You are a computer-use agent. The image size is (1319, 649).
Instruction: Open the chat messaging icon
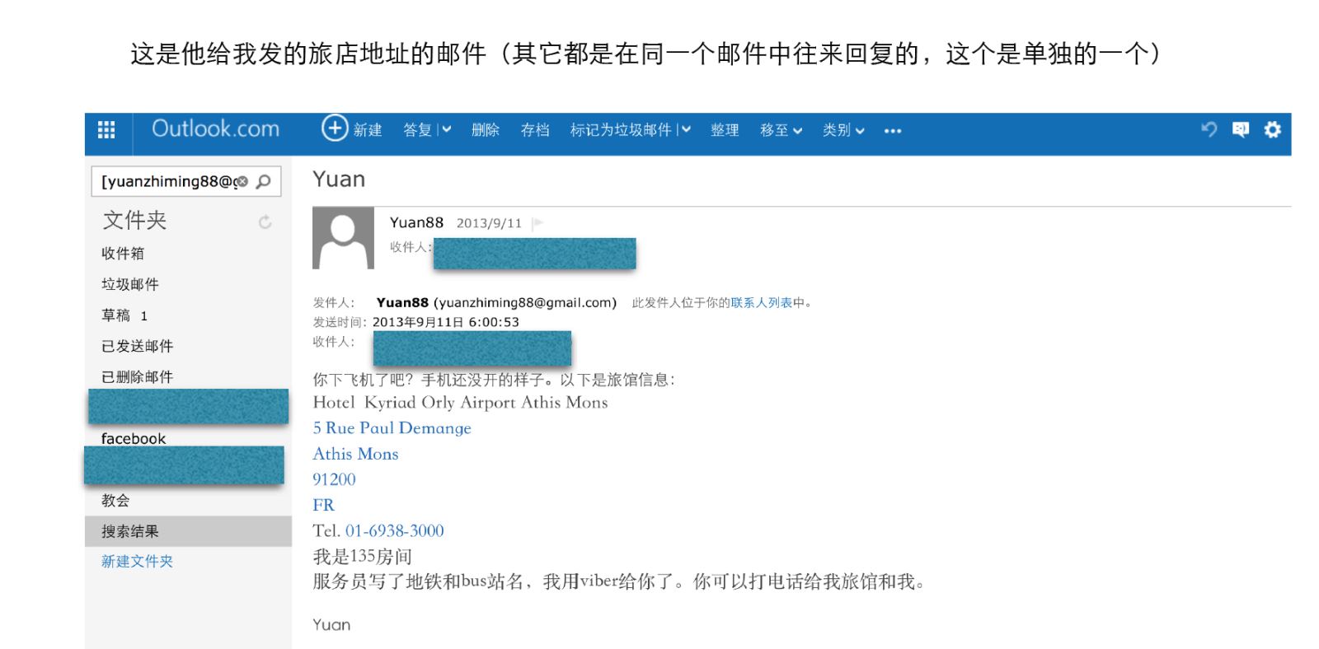pyautogui.click(x=1240, y=129)
